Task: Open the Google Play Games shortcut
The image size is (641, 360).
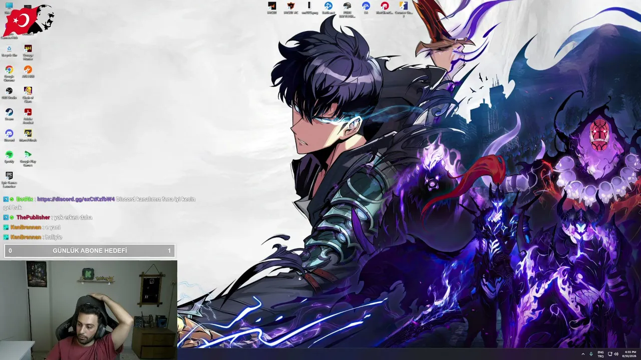Action: coord(28,158)
